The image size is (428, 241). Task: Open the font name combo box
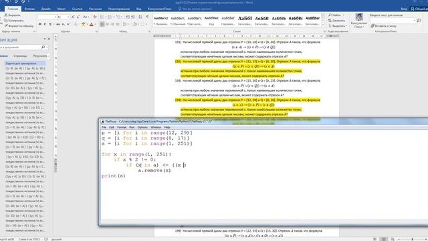point(47,17)
